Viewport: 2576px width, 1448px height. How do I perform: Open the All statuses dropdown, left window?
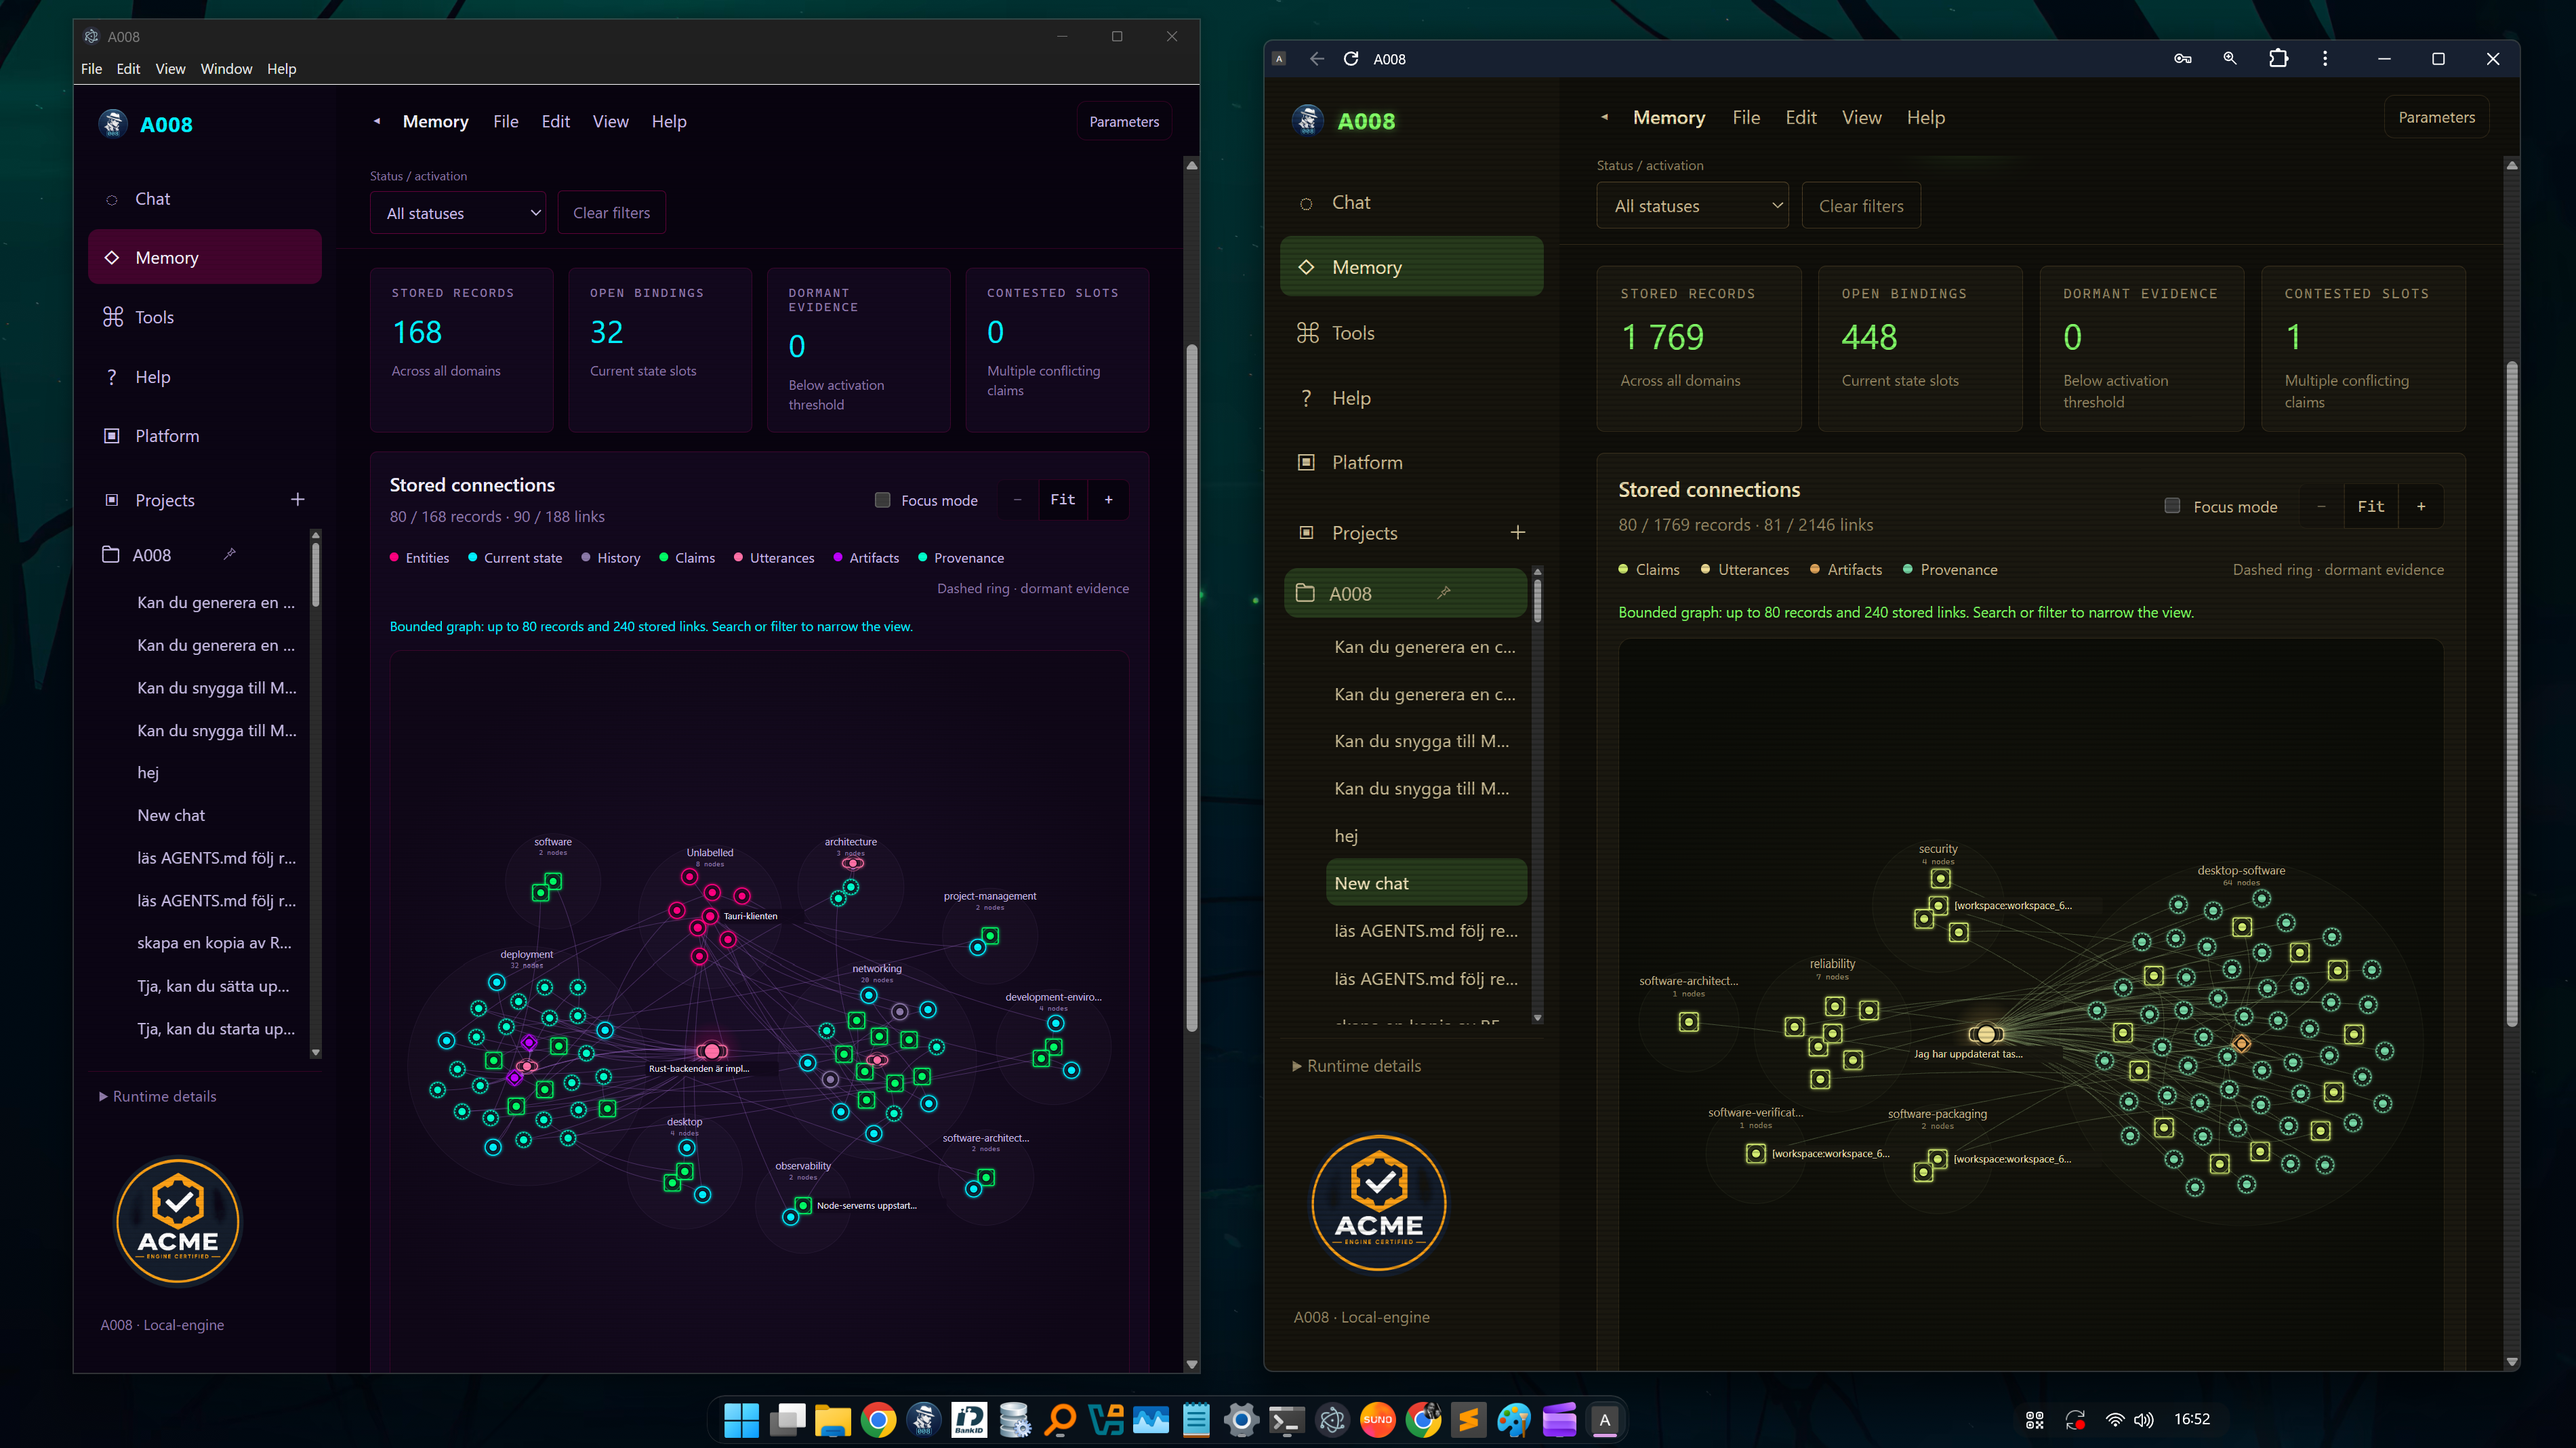tap(458, 213)
